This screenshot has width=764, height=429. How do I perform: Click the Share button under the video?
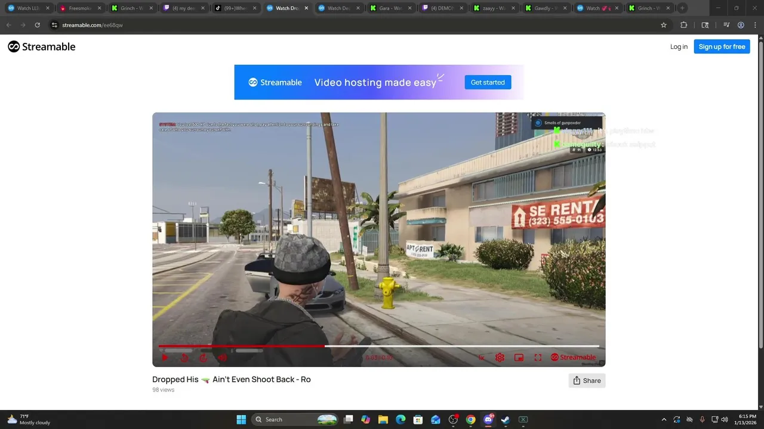(x=587, y=381)
